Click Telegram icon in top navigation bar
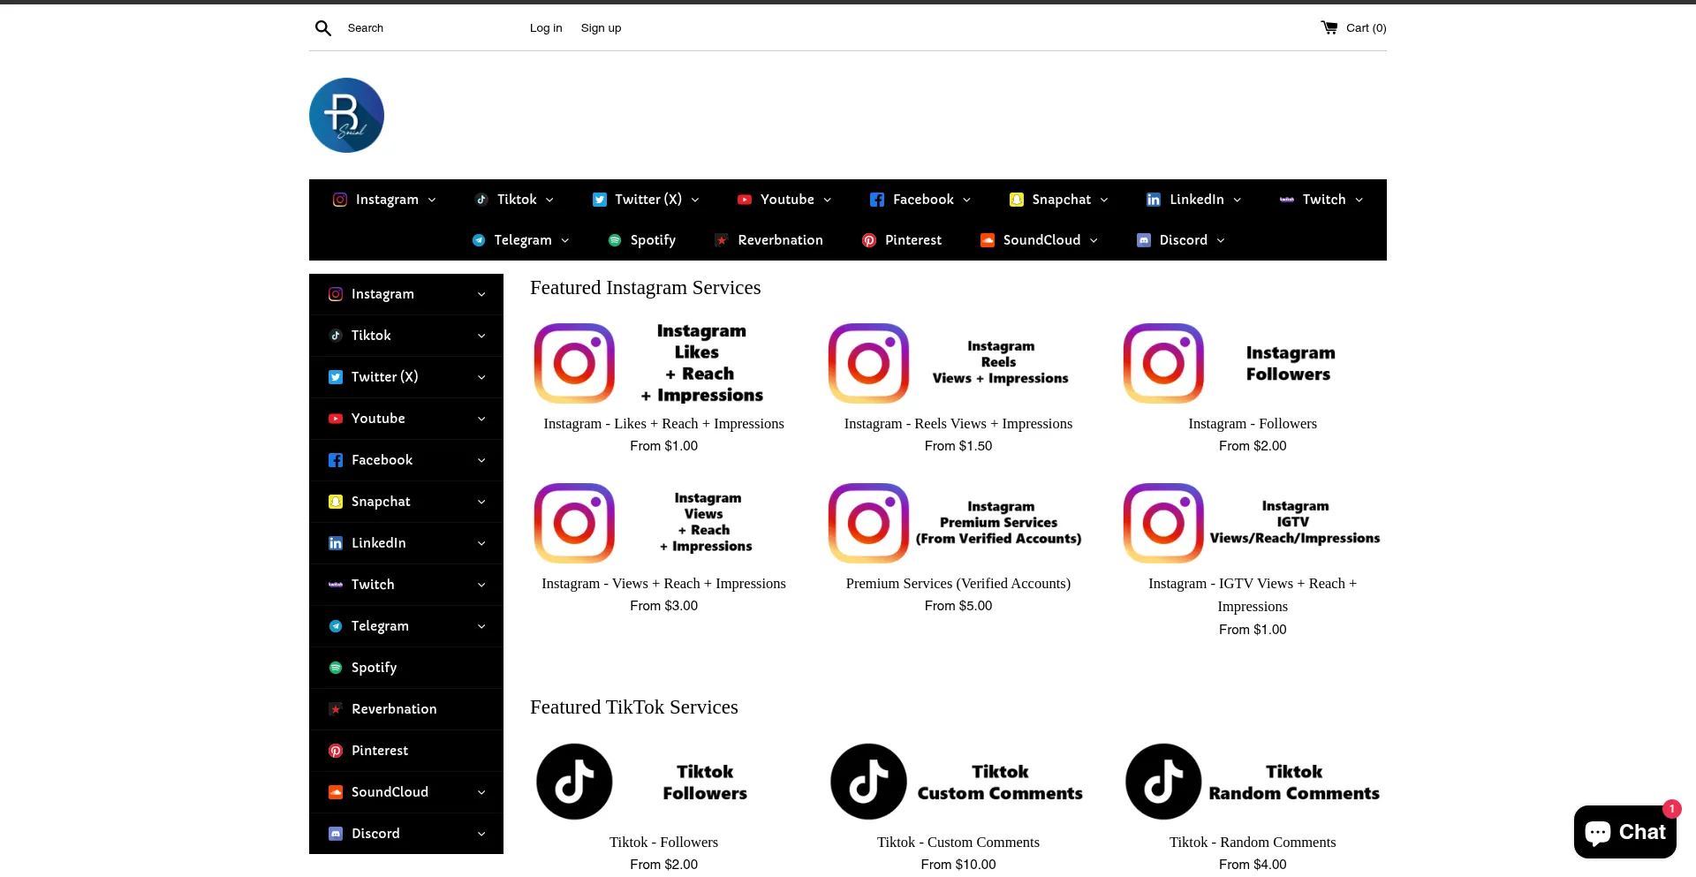The width and height of the screenshot is (1696, 877). (479, 240)
